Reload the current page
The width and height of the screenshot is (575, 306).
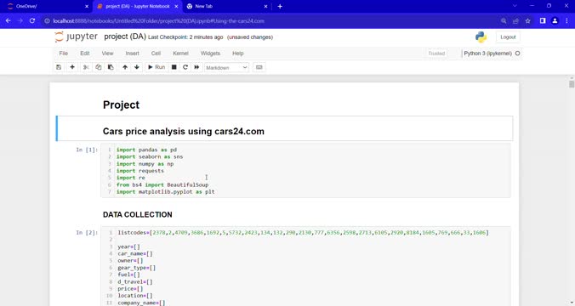pyautogui.click(x=32, y=21)
